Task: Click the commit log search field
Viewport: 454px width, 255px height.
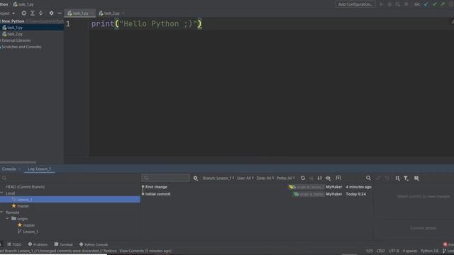Action: point(165,178)
